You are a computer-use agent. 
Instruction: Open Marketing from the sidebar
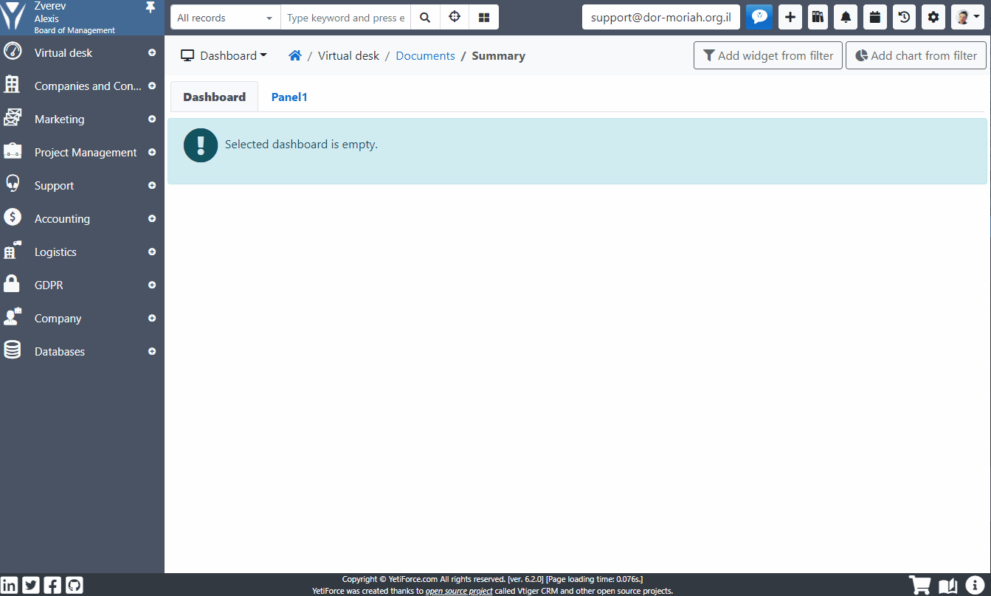59,119
